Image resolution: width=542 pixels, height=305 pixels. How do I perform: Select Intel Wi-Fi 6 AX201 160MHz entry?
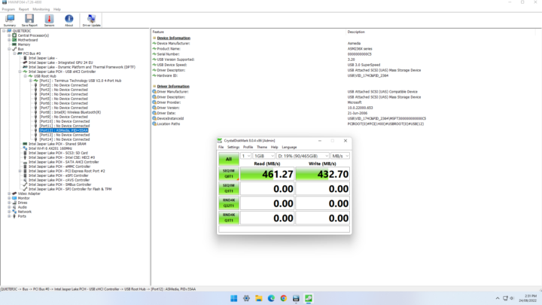click(x=50, y=148)
